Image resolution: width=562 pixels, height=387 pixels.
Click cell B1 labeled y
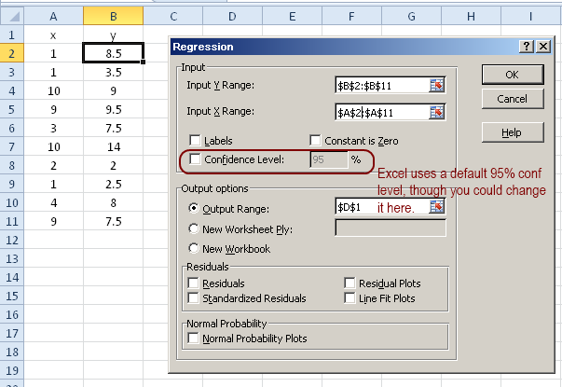click(114, 35)
